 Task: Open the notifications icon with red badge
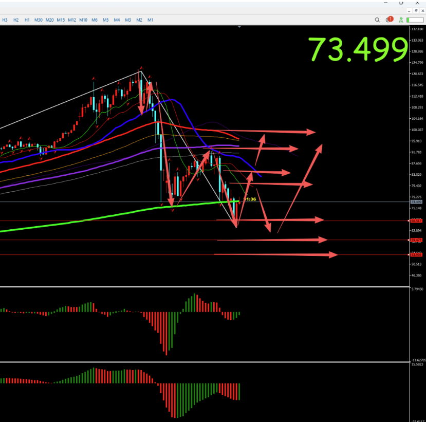tap(389, 20)
